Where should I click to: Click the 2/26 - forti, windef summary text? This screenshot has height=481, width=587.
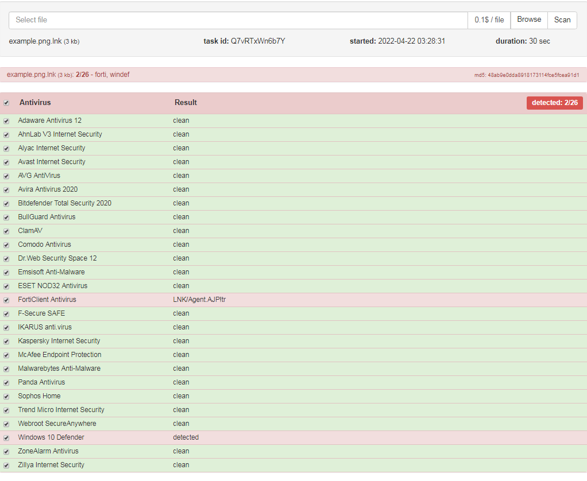pos(103,75)
